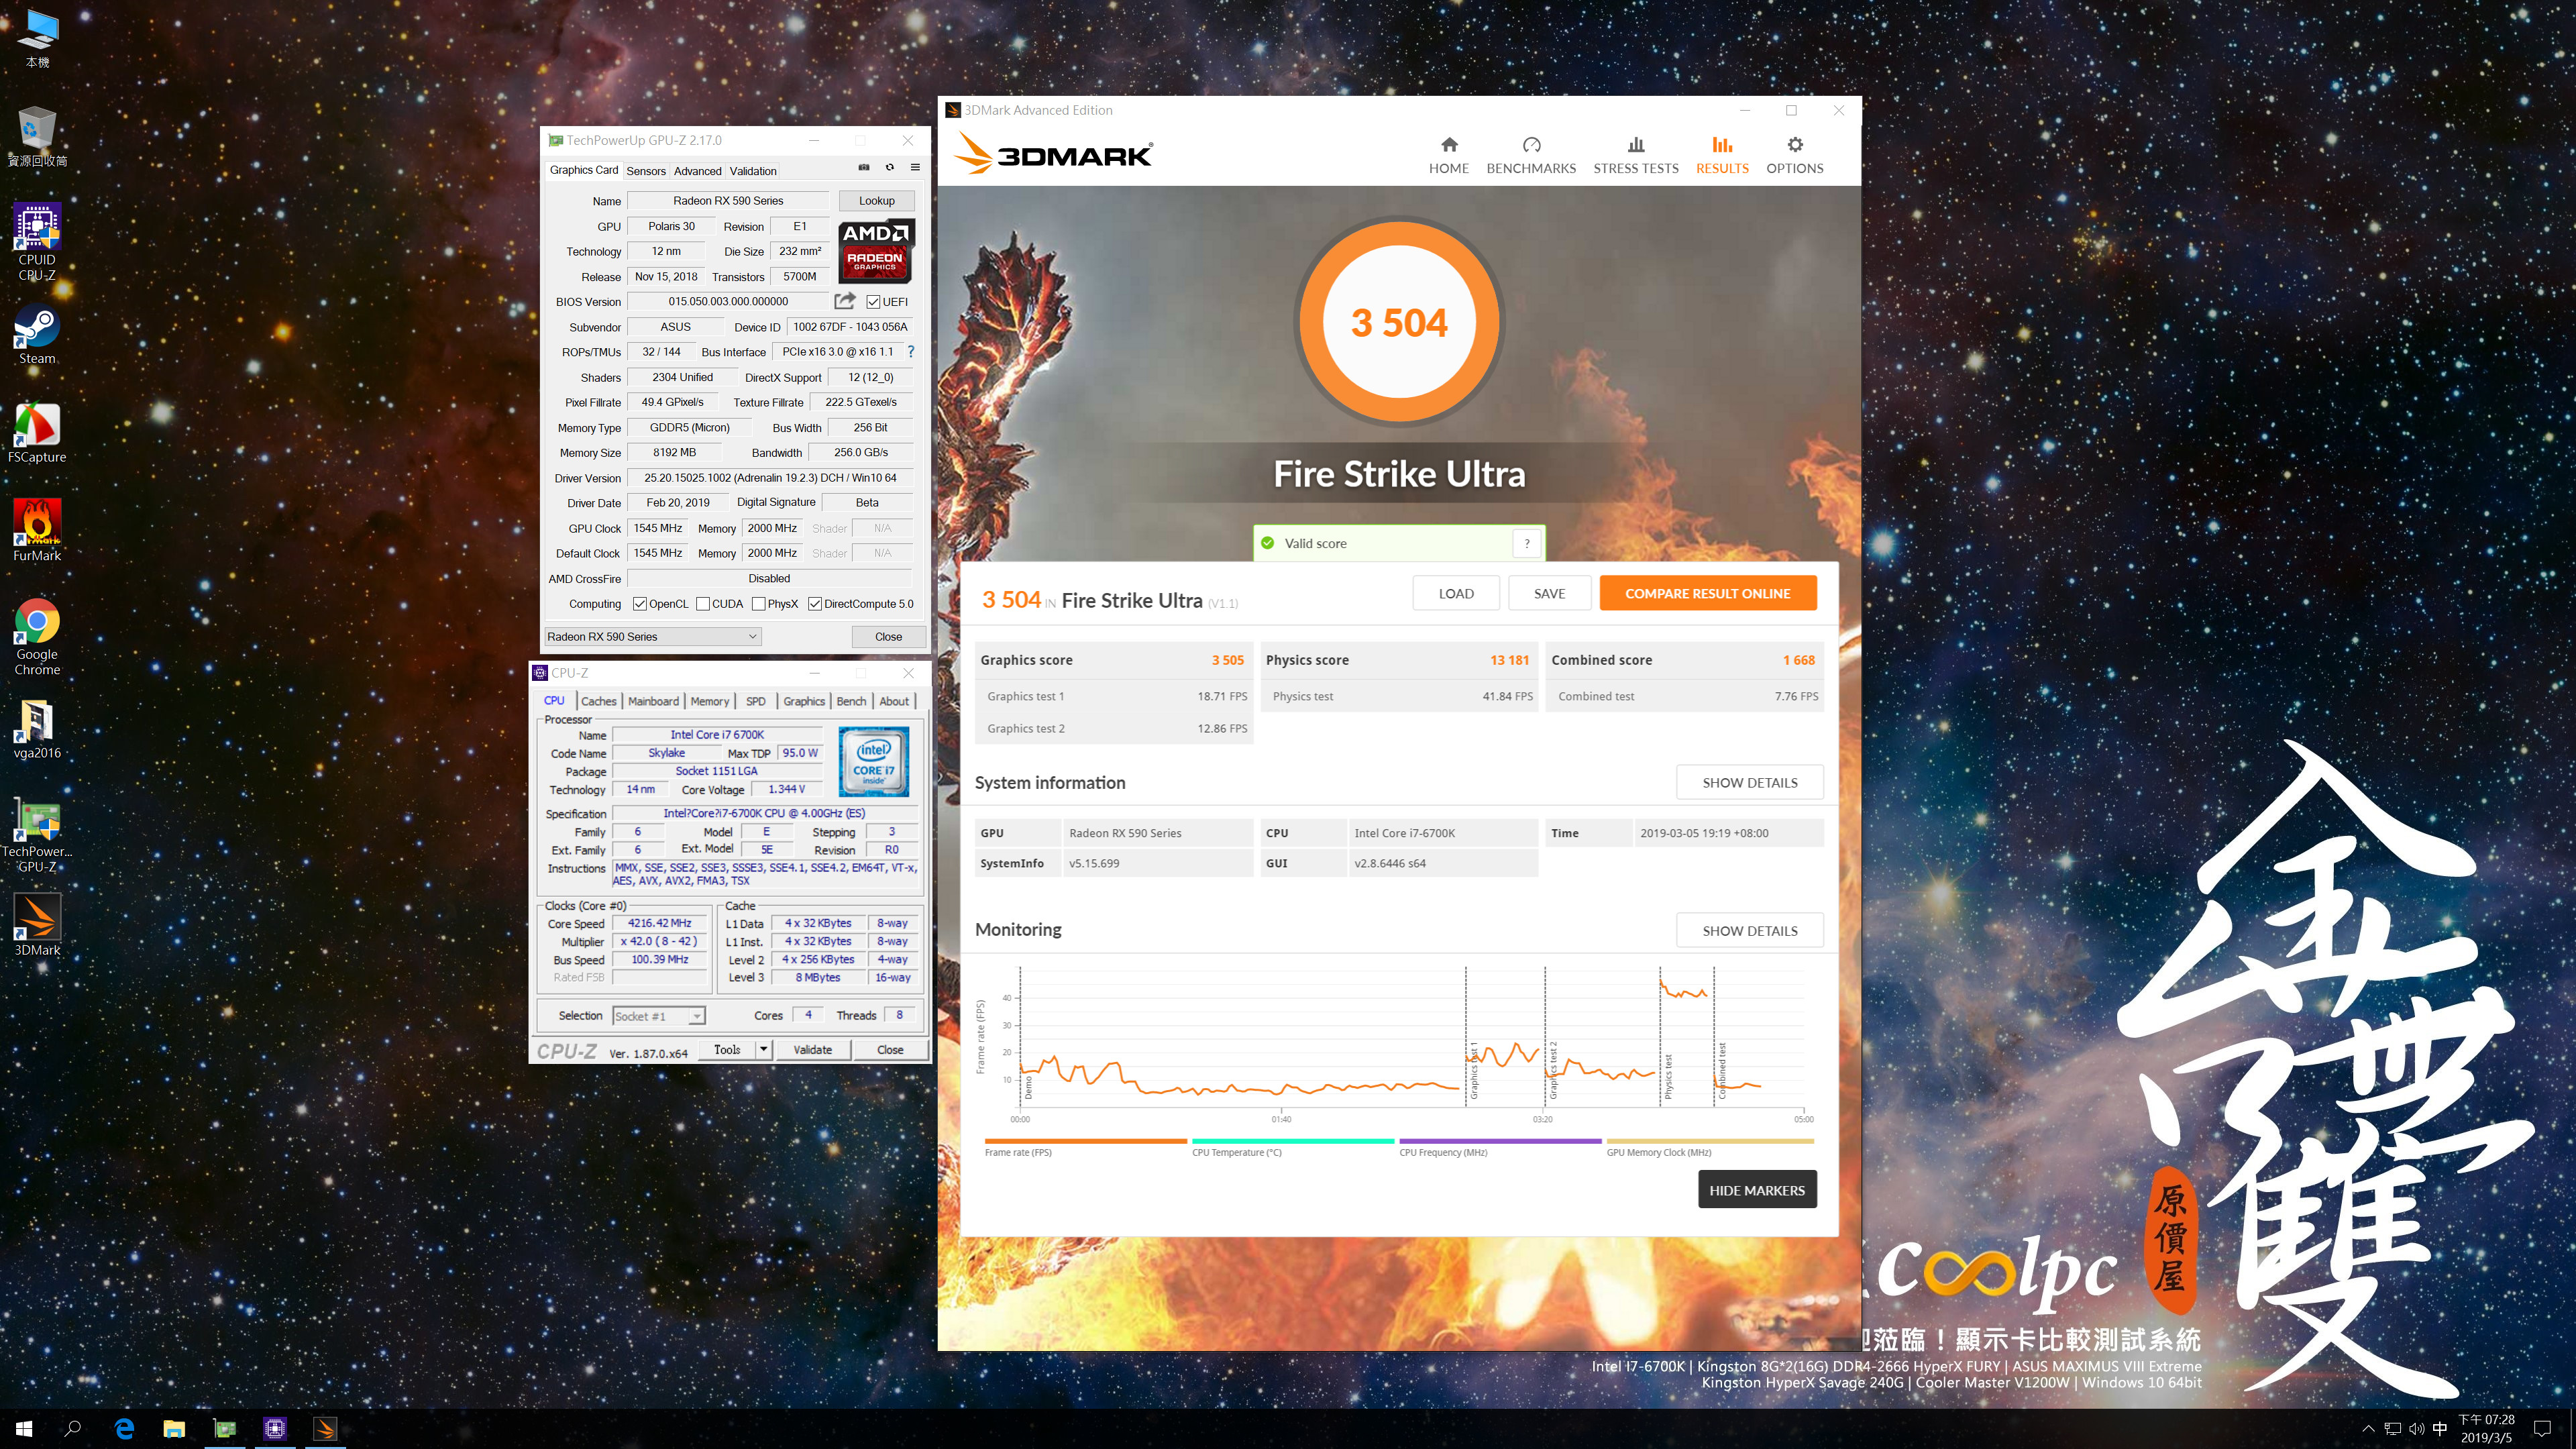This screenshot has width=2576, height=1449.
Task: Open the vga2016 desktop icon
Action: click(x=37, y=729)
